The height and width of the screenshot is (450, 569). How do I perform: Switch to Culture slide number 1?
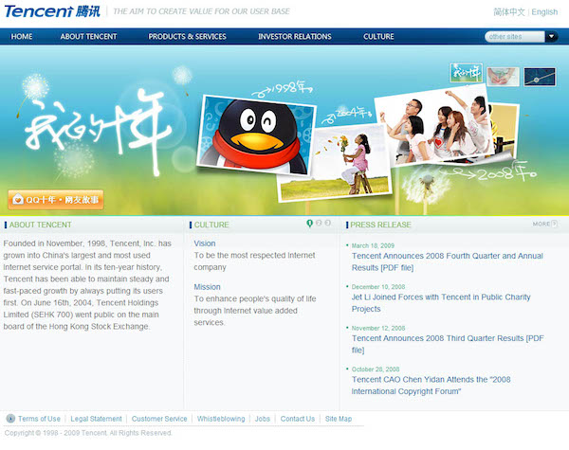pyautogui.click(x=309, y=224)
